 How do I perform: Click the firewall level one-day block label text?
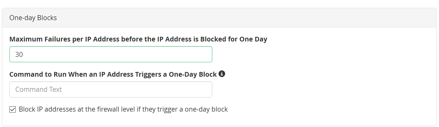(x=123, y=109)
